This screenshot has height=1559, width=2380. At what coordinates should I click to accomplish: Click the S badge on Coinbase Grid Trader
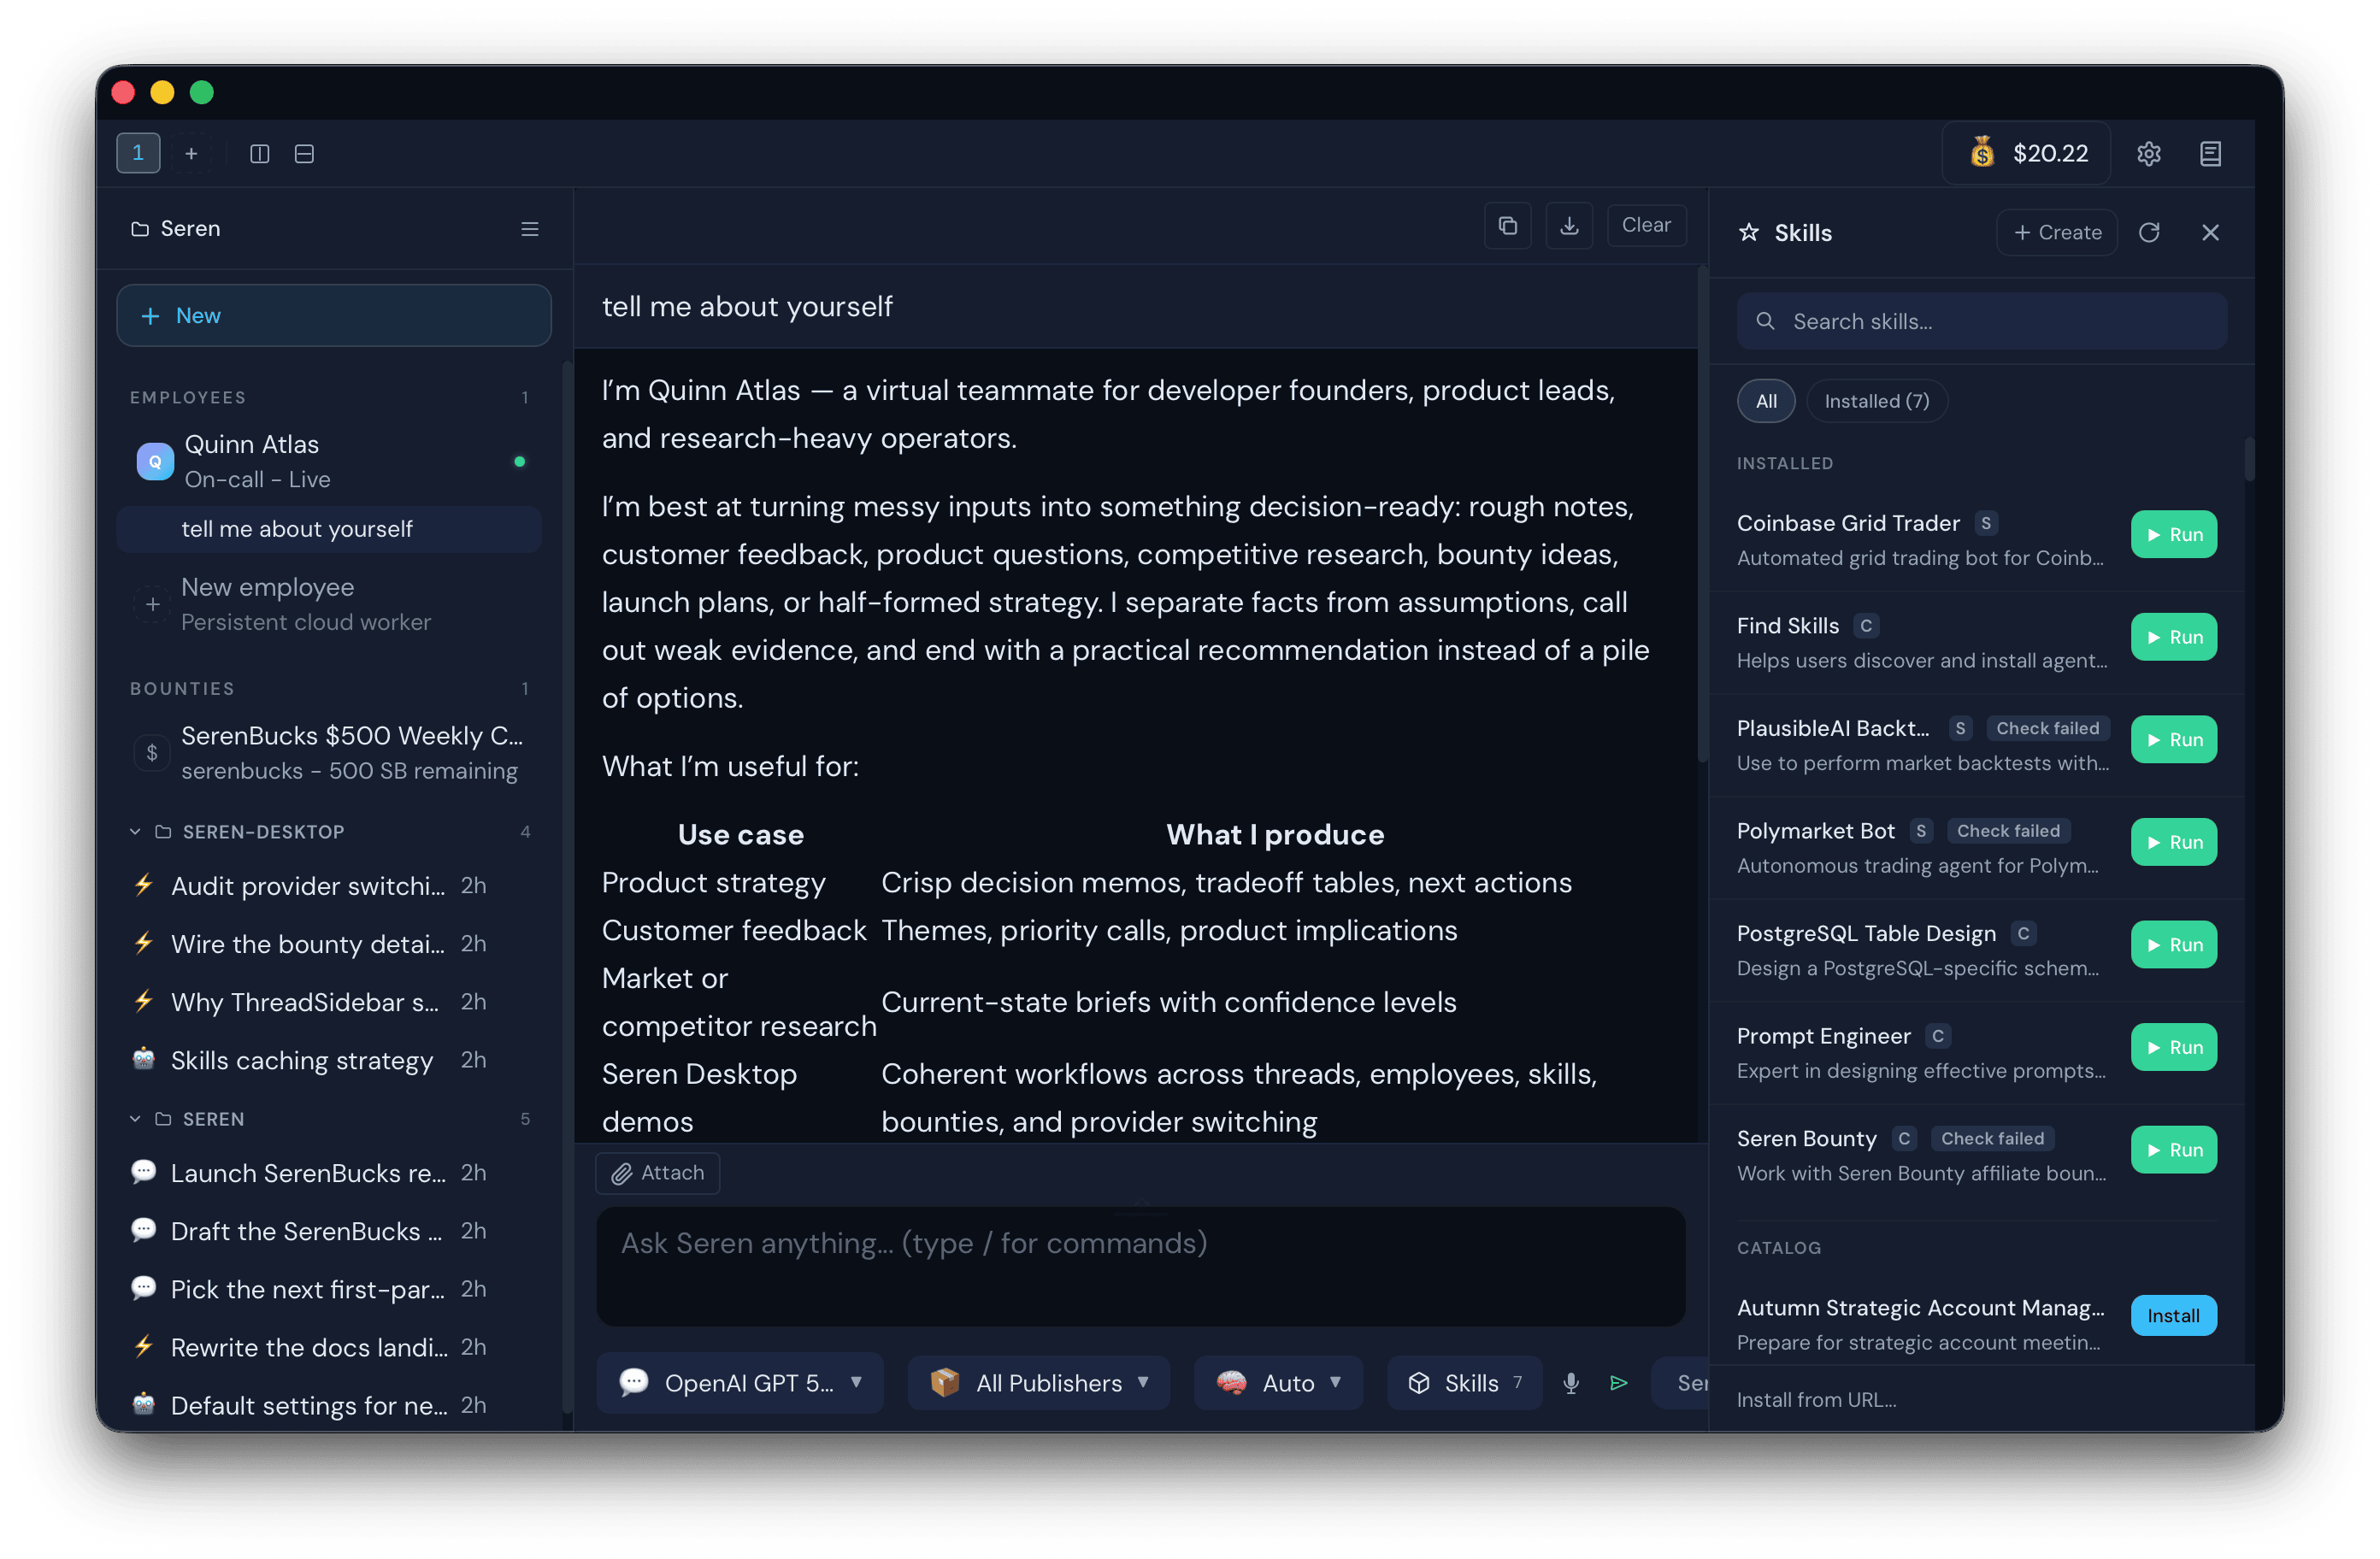tap(1986, 523)
